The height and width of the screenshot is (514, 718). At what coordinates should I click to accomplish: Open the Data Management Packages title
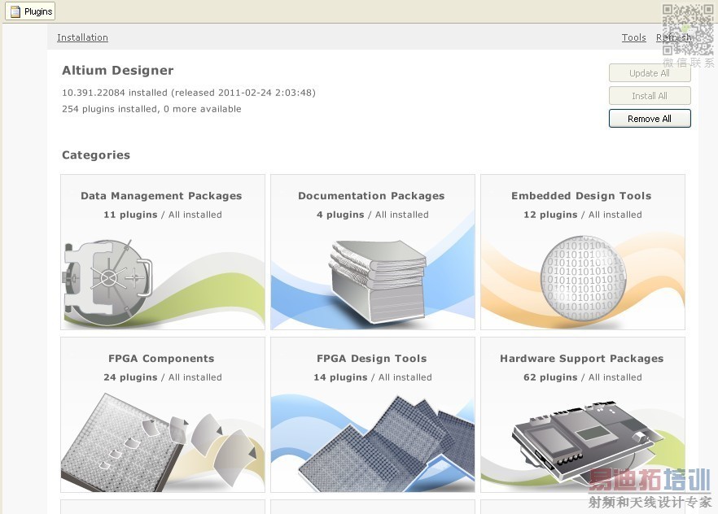pos(161,196)
